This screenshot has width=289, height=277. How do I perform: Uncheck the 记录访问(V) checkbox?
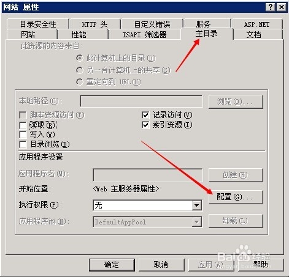145,115
